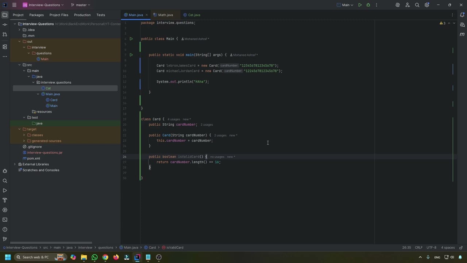467x263 pixels.
Task: Open the Cat.java editor tab
Action: [192, 15]
